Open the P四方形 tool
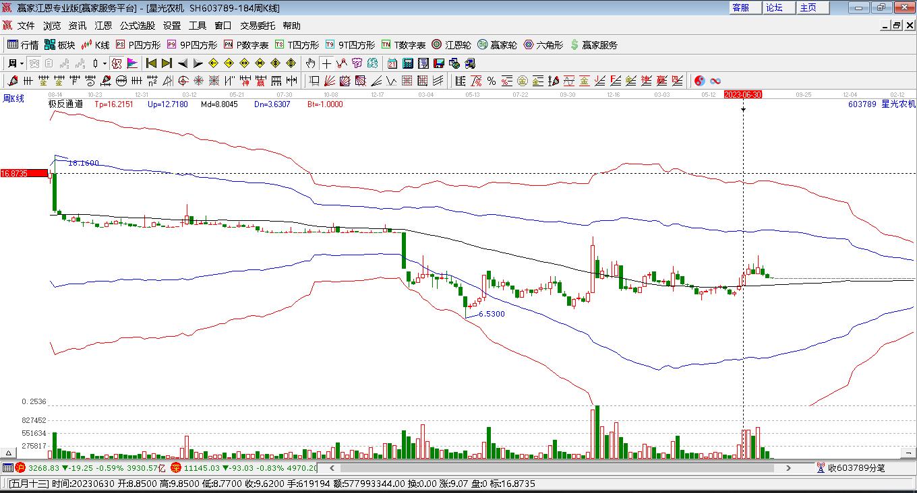This screenshot has width=917, height=493. pyautogui.click(x=138, y=45)
